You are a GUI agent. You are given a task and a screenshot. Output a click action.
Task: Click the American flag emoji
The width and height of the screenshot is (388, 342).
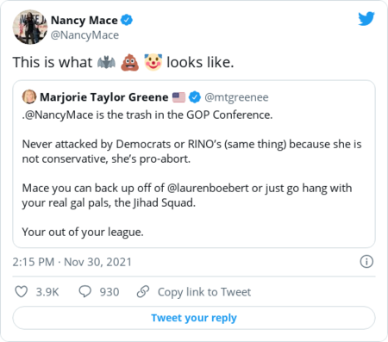tap(178, 97)
